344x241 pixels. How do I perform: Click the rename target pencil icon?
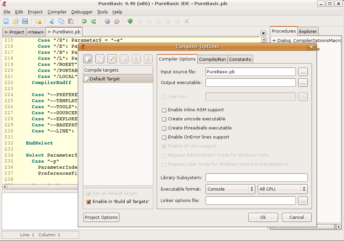112,59
